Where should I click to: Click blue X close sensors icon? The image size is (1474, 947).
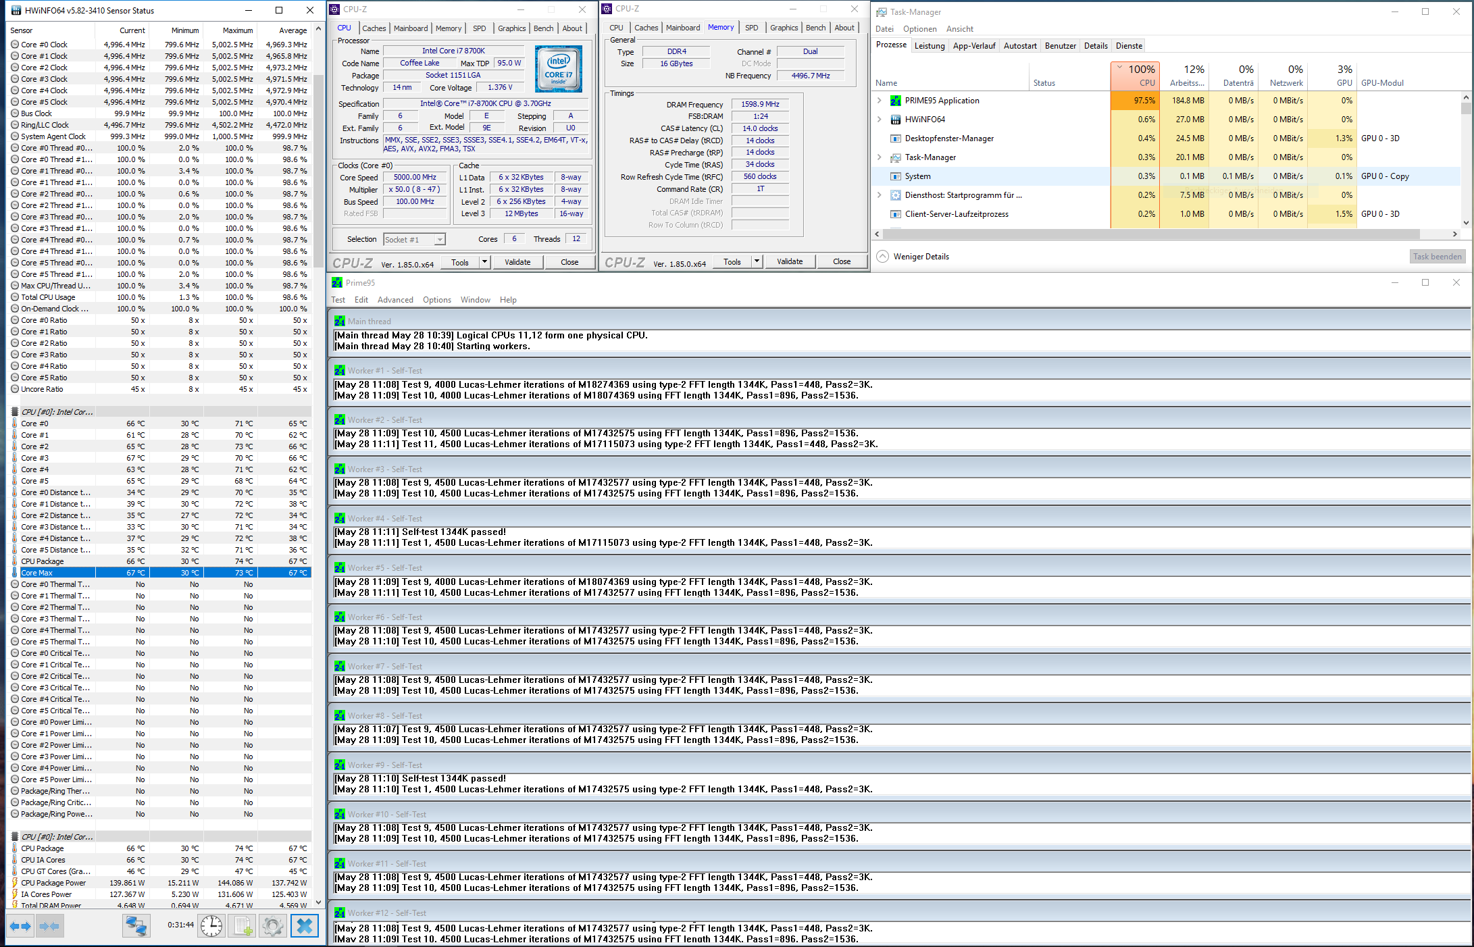305,925
